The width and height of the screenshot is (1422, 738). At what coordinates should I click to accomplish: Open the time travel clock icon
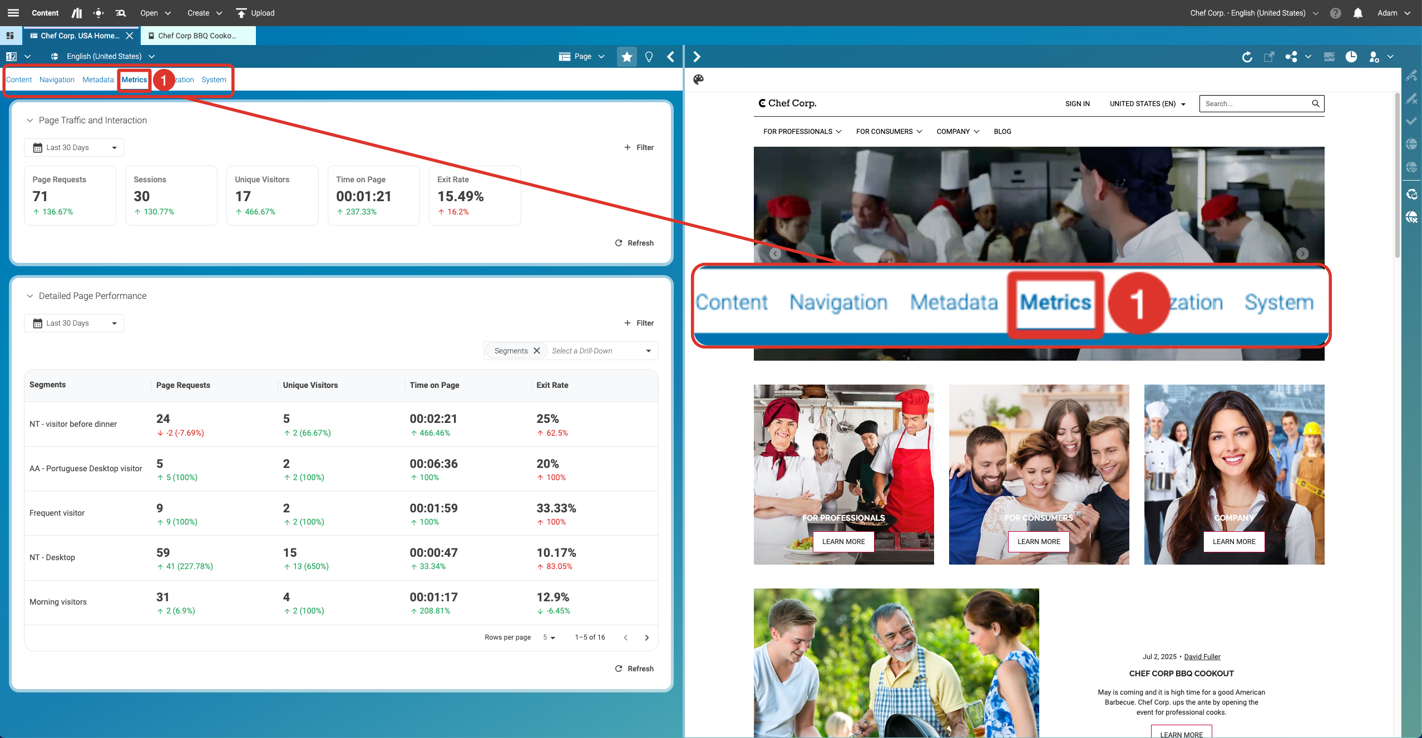click(1351, 57)
